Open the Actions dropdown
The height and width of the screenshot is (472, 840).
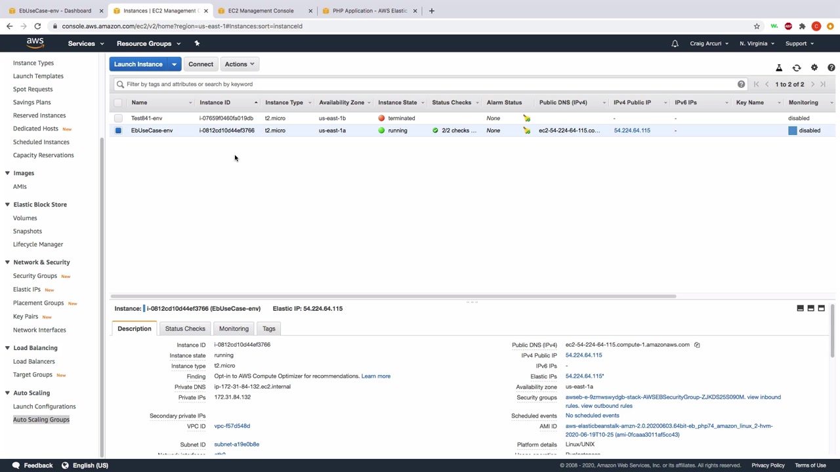(x=239, y=64)
